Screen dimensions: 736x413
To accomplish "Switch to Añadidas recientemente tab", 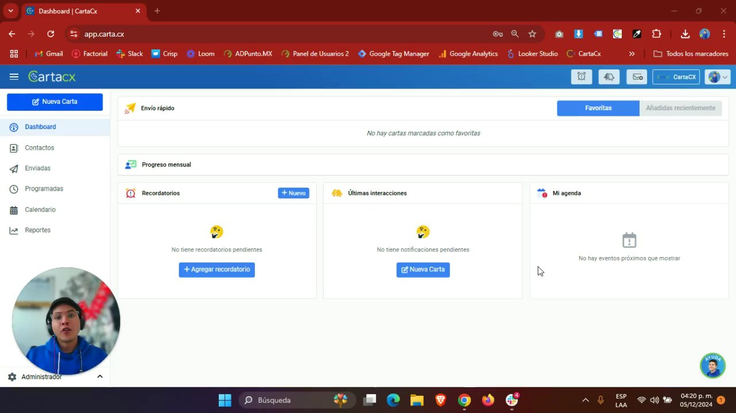I will point(680,108).
